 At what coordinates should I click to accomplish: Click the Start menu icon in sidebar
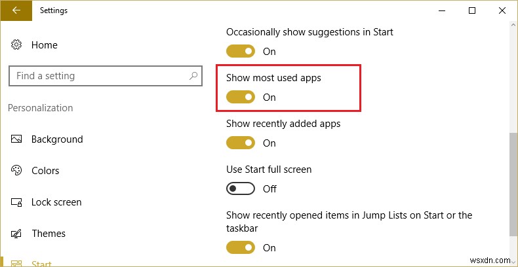click(16, 263)
